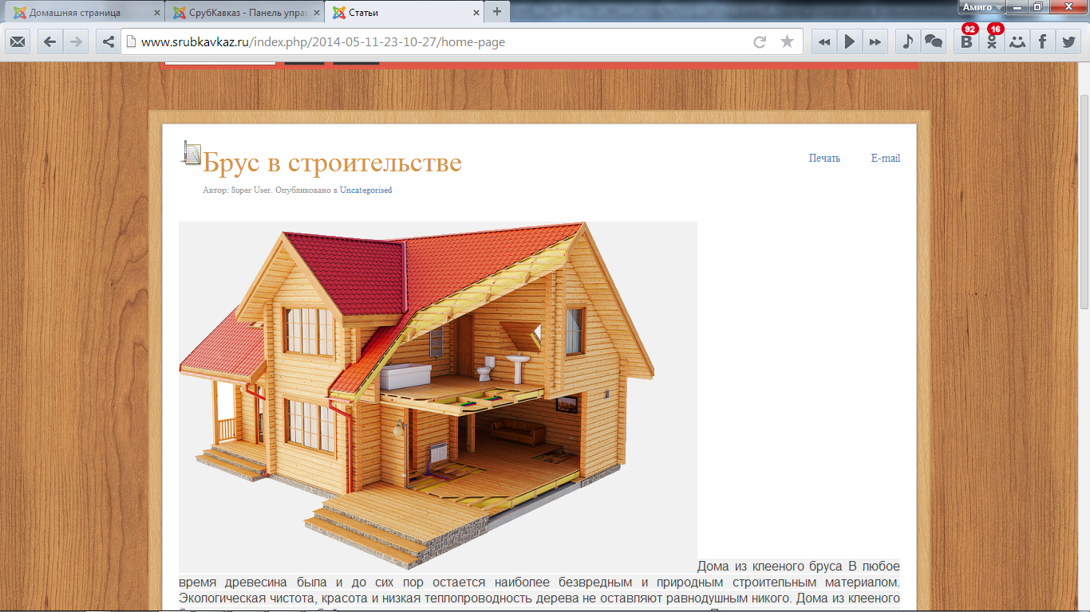This screenshot has width=1090, height=612.
Task: Click the Брус в строительстве article title
Action: (x=332, y=162)
